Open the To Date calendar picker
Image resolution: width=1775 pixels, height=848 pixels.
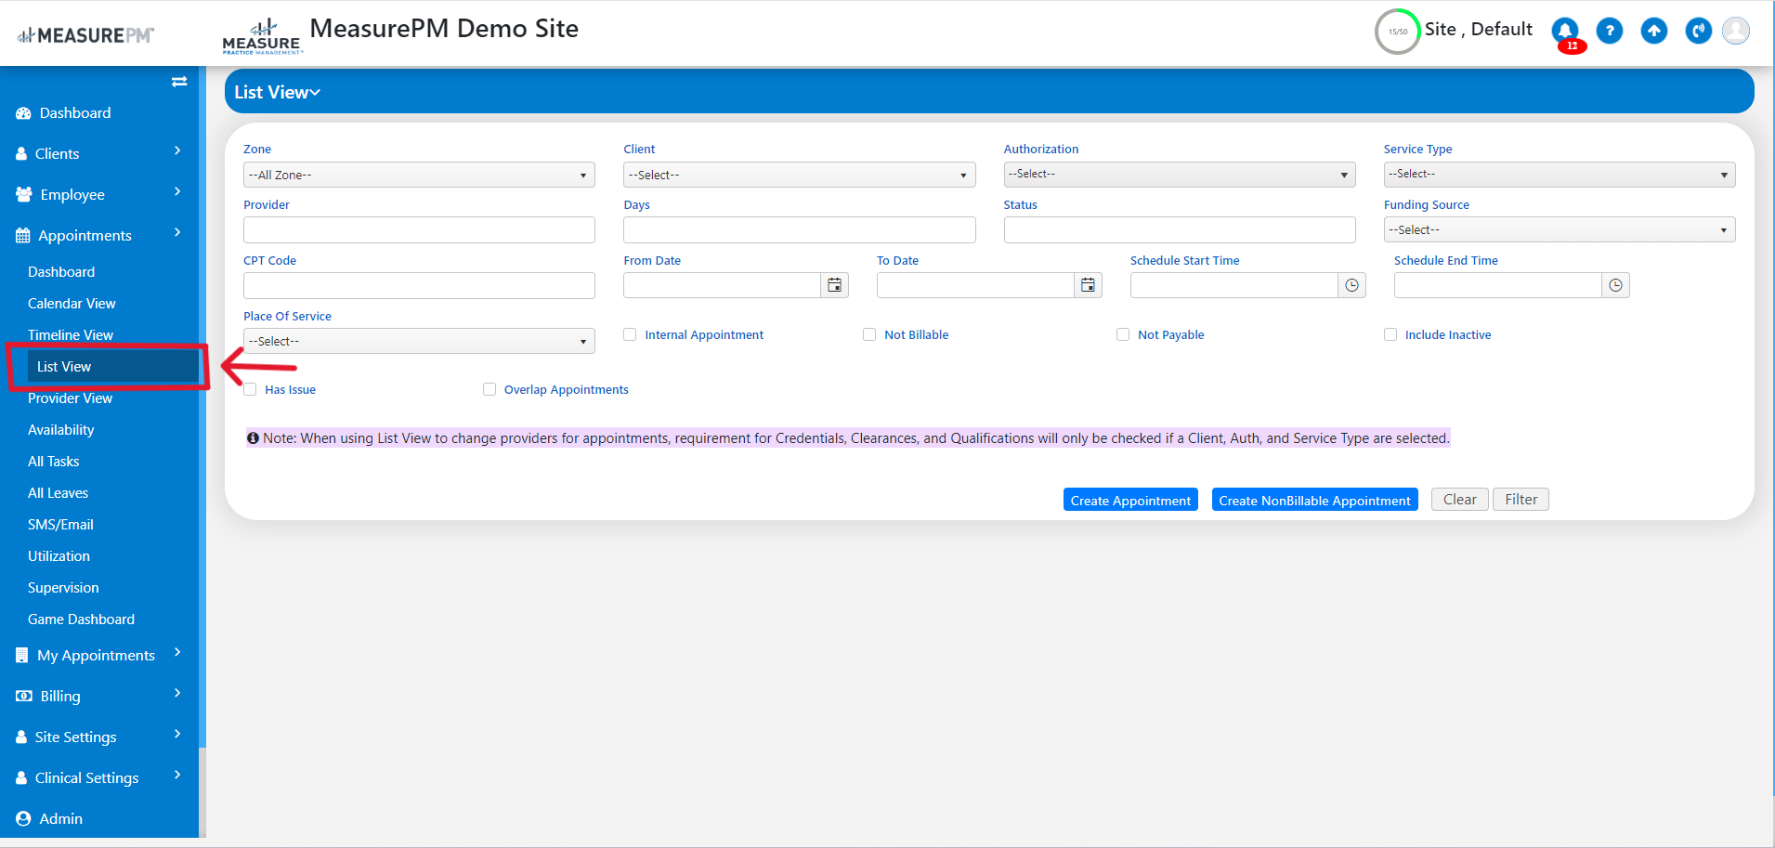coord(1088,285)
